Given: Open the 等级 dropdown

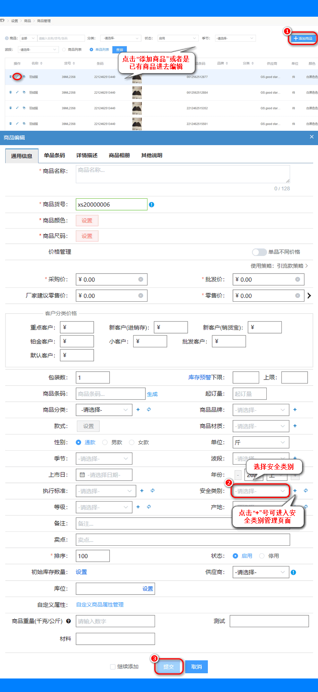Looking at the screenshot, I should pos(104,507).
